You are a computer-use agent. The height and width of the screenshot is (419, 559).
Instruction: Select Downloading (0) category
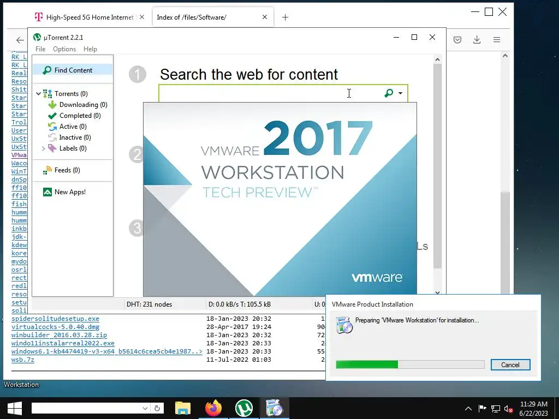(84, 105)
